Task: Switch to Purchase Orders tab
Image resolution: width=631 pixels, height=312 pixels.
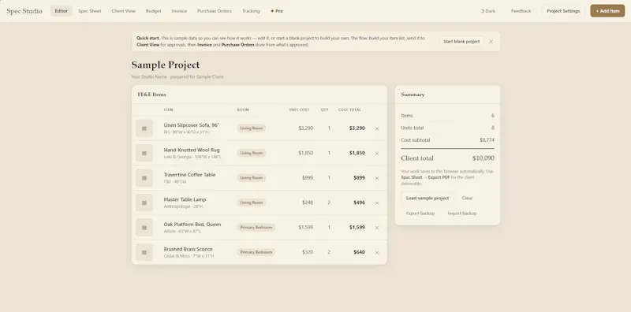Action: pyautogui.click(x=215, y=11)
